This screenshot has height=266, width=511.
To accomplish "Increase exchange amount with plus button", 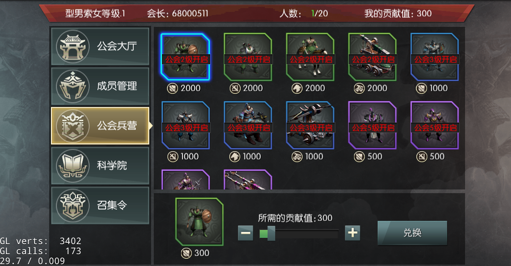I will (353, 233).
